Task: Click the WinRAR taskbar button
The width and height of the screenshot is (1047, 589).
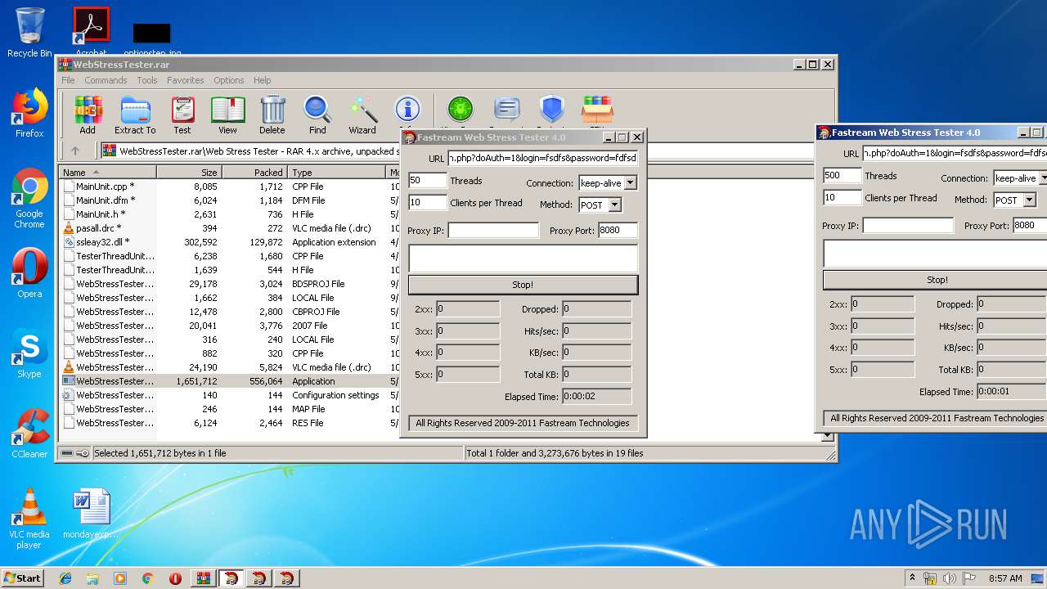Action: 203,578
